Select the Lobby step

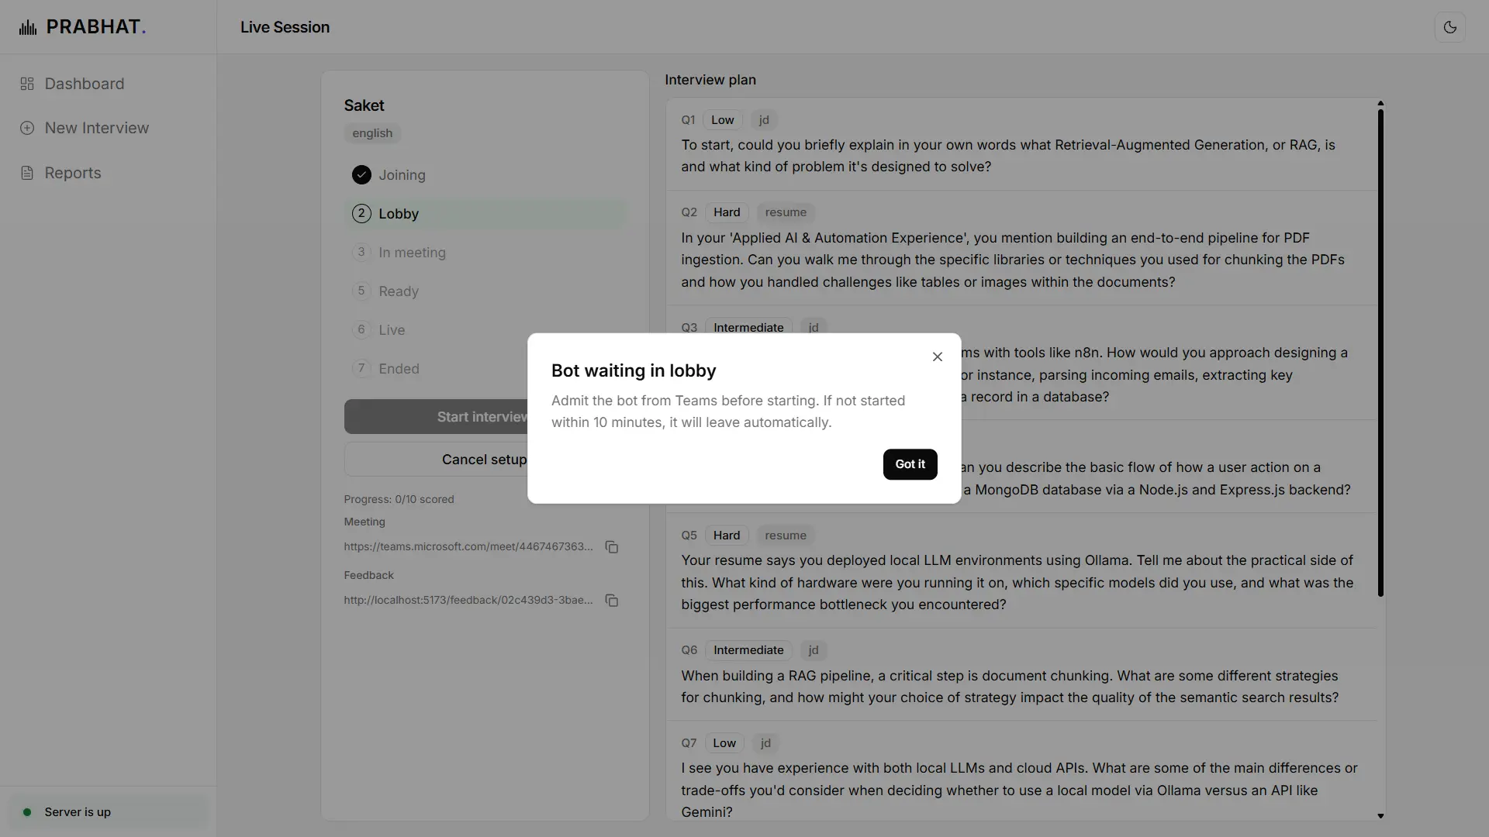pyautogui.click(x=485, y=214)
